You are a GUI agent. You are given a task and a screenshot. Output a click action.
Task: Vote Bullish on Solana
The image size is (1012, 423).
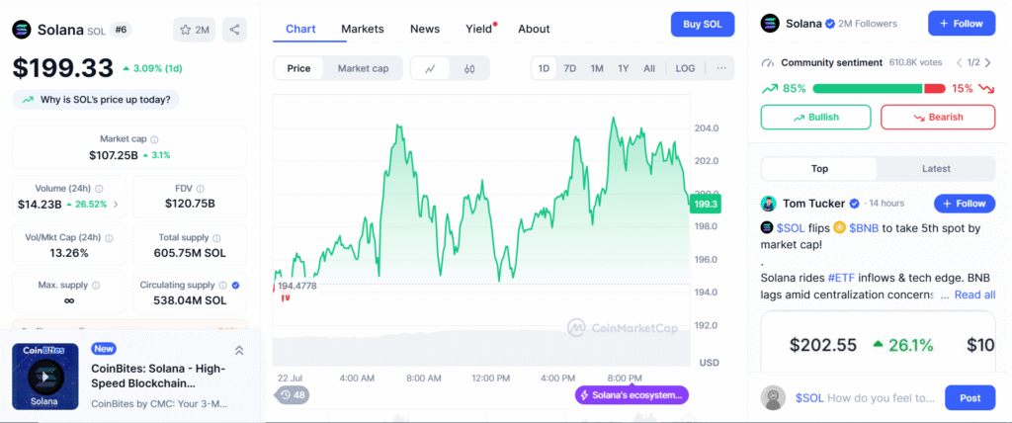815,117
